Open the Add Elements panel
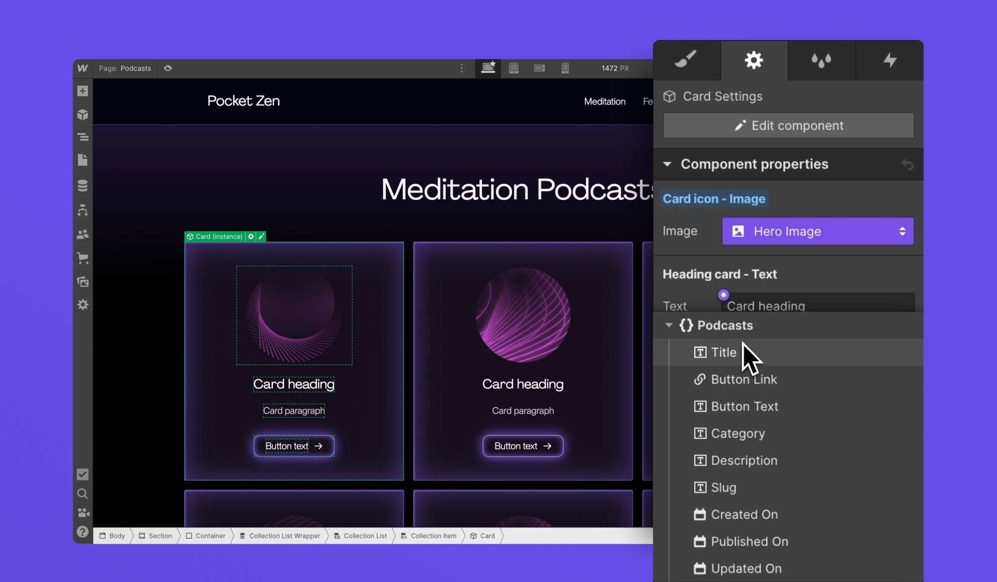This screenshot has height=582, width=997. 82,91
